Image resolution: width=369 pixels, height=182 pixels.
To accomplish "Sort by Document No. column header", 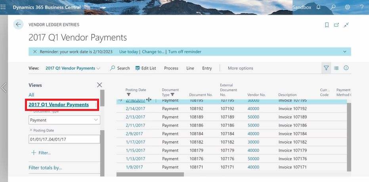I will (201, 95).
